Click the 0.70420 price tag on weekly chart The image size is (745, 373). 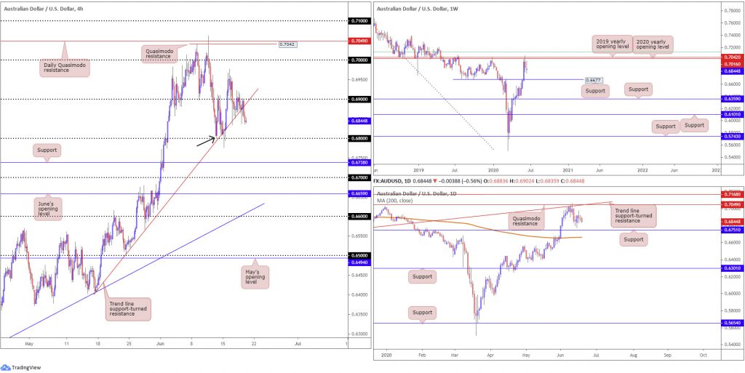(x=730, y=57)
